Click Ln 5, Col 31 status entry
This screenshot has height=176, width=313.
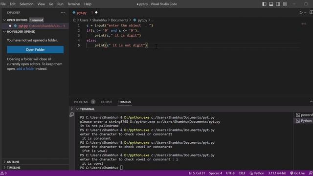(x=197, y=173)
